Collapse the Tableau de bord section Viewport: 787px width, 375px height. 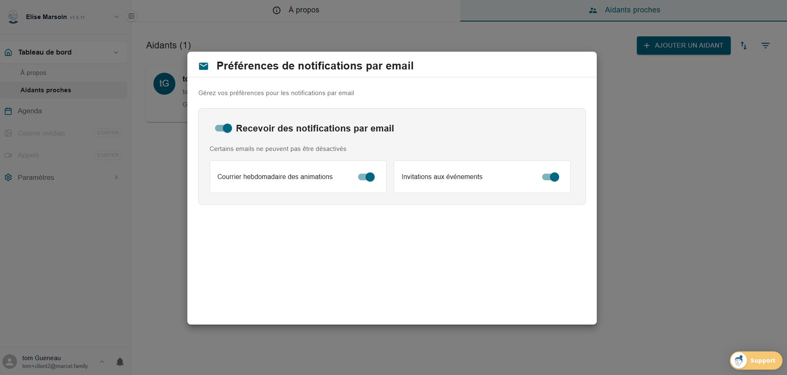[116, 52]
